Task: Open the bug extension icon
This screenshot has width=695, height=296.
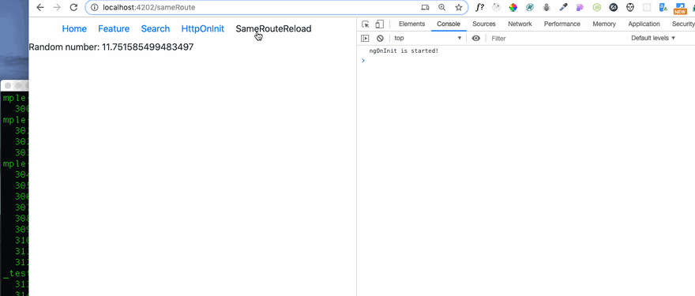Action: (547, 7)
